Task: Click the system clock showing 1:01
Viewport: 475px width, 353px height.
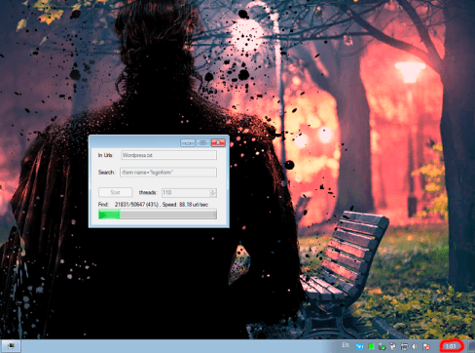Action: 451,346
